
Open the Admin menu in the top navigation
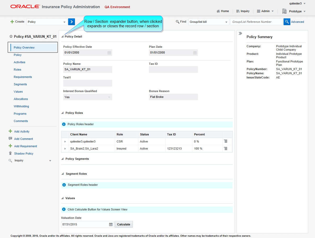point(265,11)
